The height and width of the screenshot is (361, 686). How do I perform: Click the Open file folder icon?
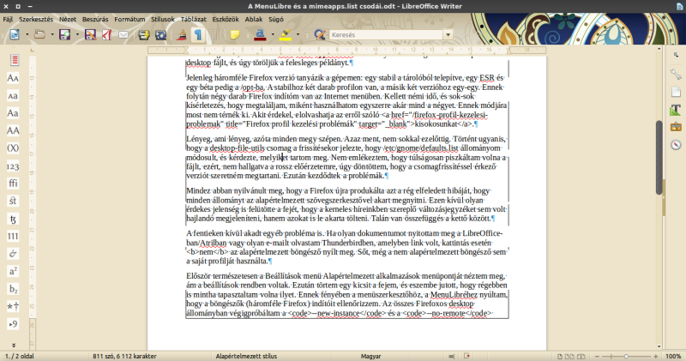click(x=39, y=34)
